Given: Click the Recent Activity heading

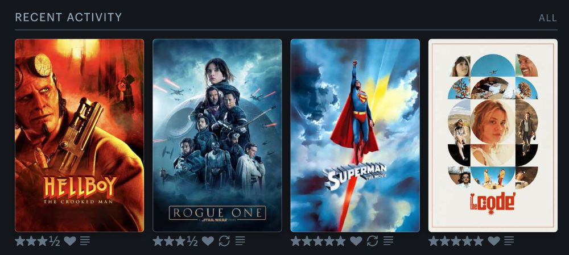Looking at the screenshot, I should [x=69, y=17].
